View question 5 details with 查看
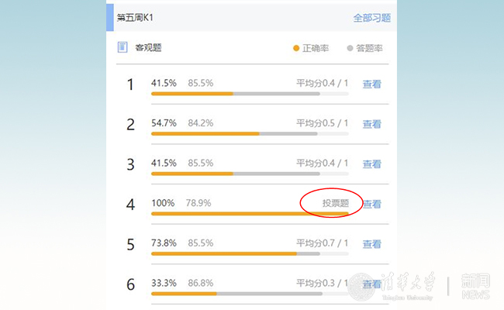The image size is (504, 310). coord(372,244)
